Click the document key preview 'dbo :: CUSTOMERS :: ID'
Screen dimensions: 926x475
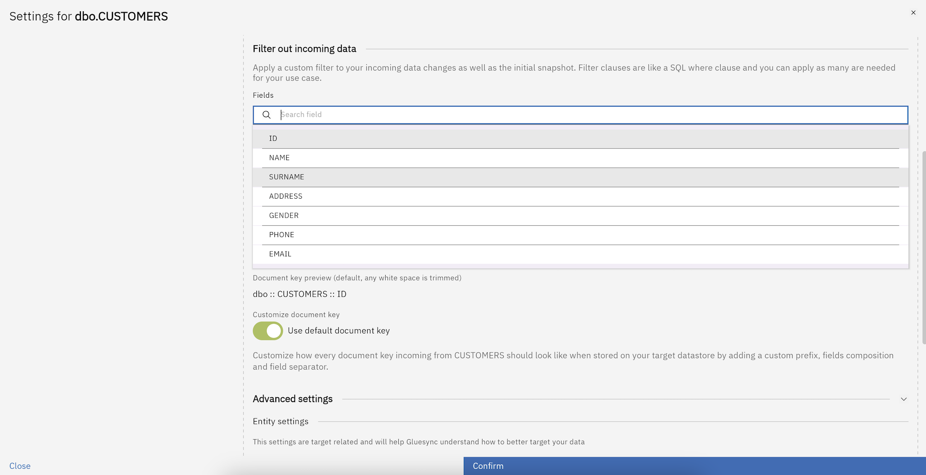click(299, 294)
